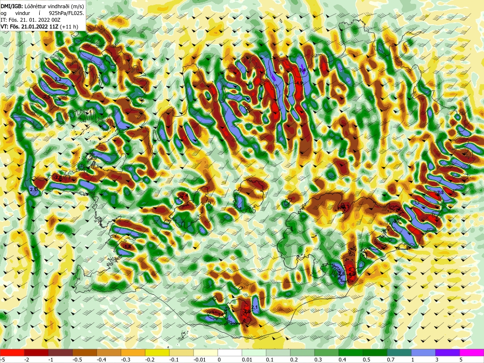The width and height of the screenshot is (484, 363).
Task: Pick the medium green legend swatch for 0.3 to 0.4
Action: coord(327,352)
